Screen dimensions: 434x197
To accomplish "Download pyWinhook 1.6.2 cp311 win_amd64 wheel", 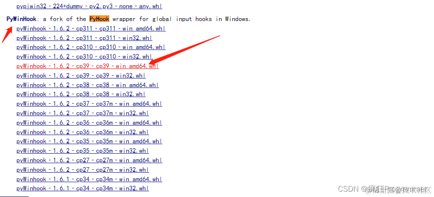I will pyautogui.click(x=91, y=28).
